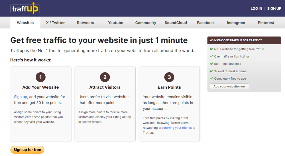Image resolution: width=285 pixels, height=156 pixels.
Task: Click the Here's how it works heading
Action: [31, 60]
